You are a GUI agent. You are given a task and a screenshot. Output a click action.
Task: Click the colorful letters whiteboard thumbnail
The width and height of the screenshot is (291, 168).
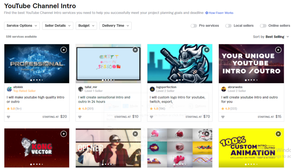(108, 64)
